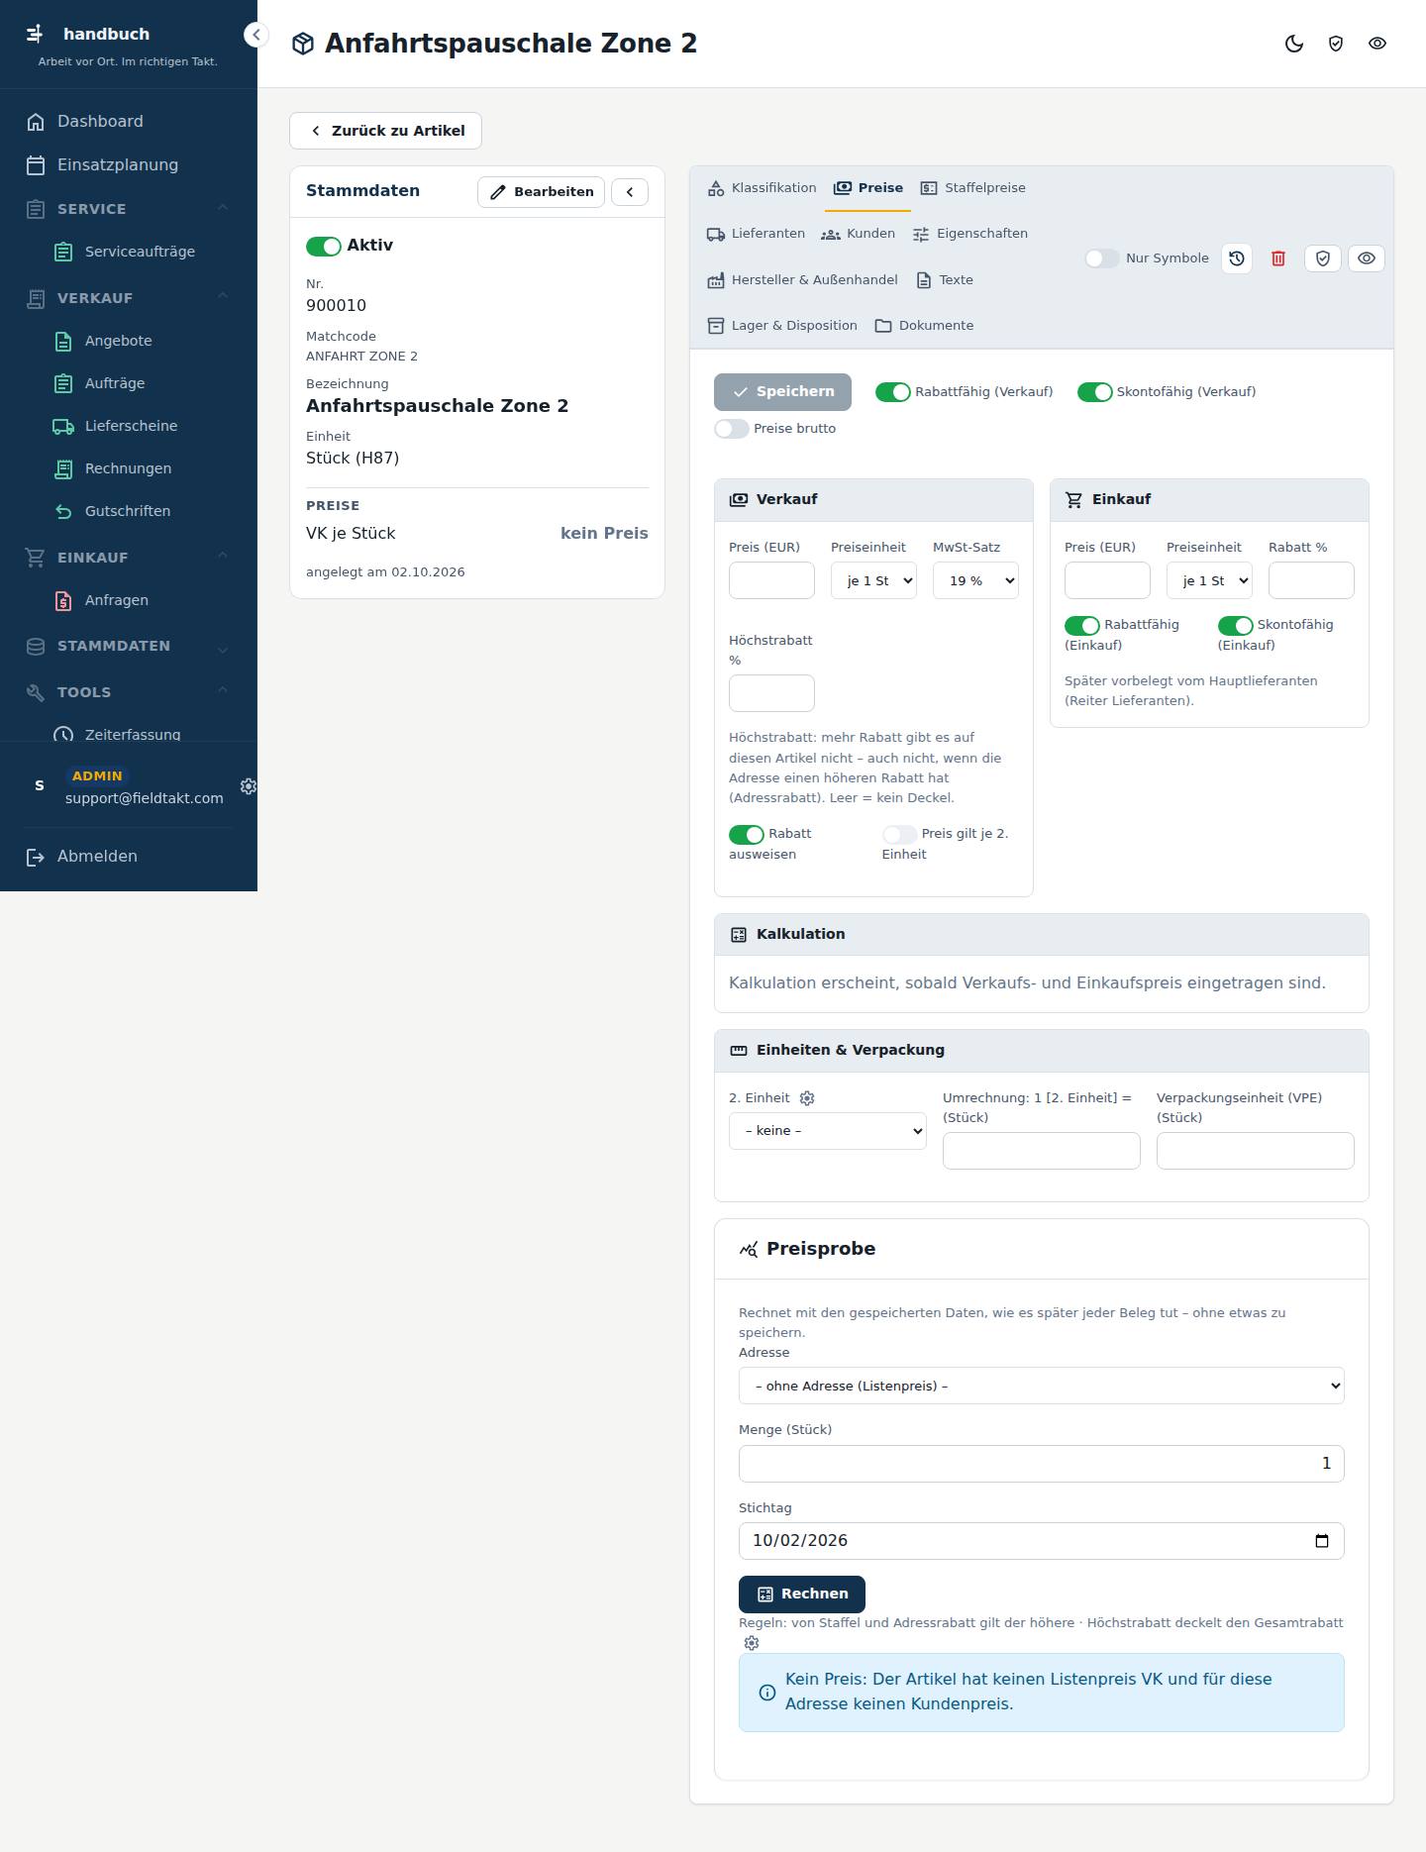
Task: Open Einkauf Preiseinheit dropdown
Action: coord(1209,580)
